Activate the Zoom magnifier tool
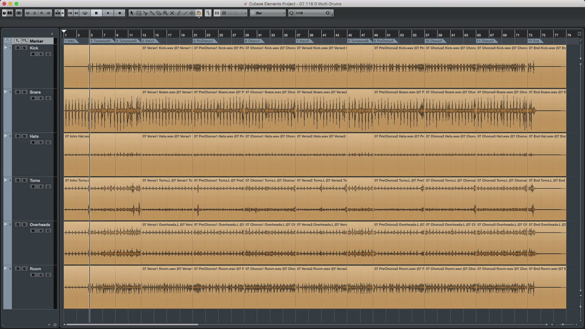 (165, 13)
